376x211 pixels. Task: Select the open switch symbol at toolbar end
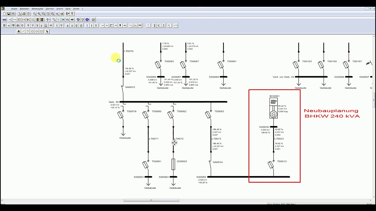point(176,25)
